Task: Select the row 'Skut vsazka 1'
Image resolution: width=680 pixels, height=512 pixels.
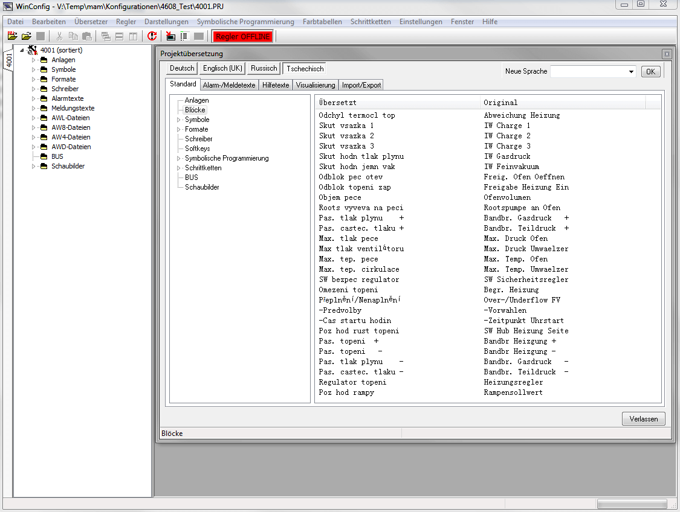Action: 489,126
